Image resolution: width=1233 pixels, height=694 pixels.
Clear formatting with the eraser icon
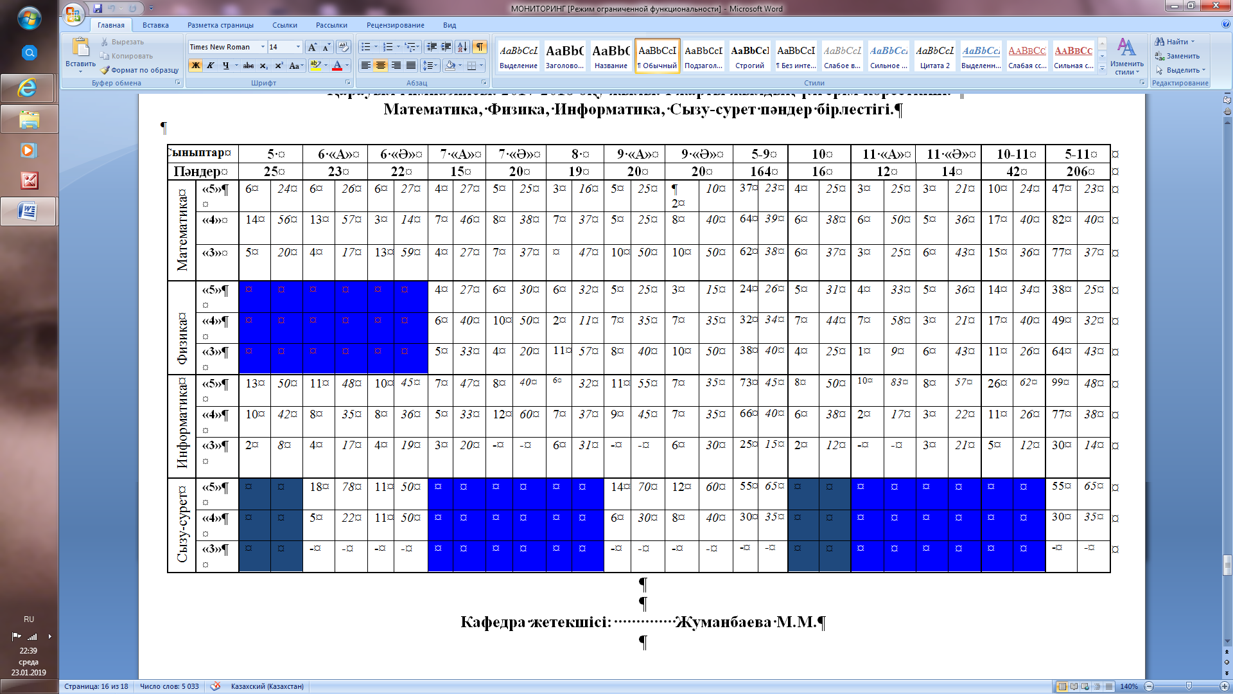(343, 47)
